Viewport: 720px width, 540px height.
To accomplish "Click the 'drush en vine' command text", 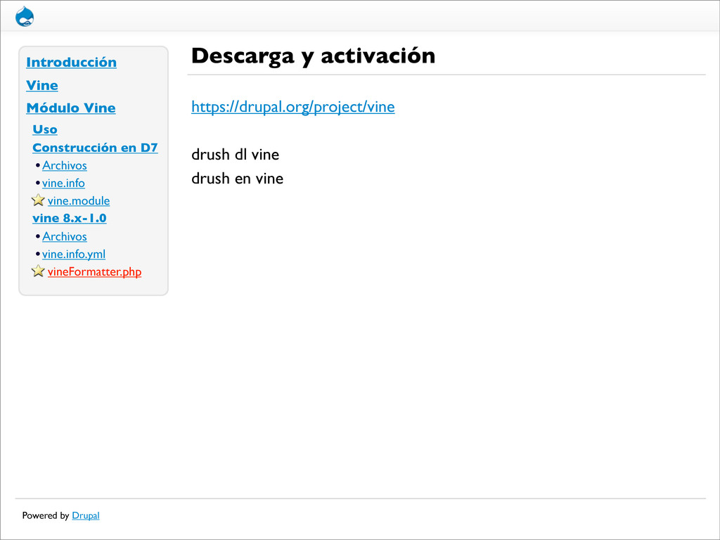I will click(238, 178).
